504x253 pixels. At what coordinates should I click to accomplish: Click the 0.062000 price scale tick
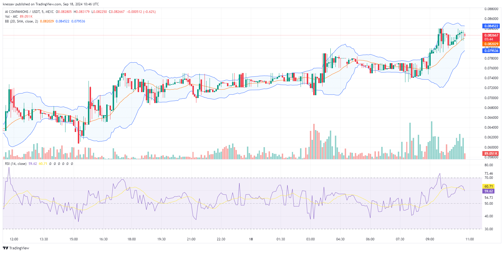click(491, 137)
